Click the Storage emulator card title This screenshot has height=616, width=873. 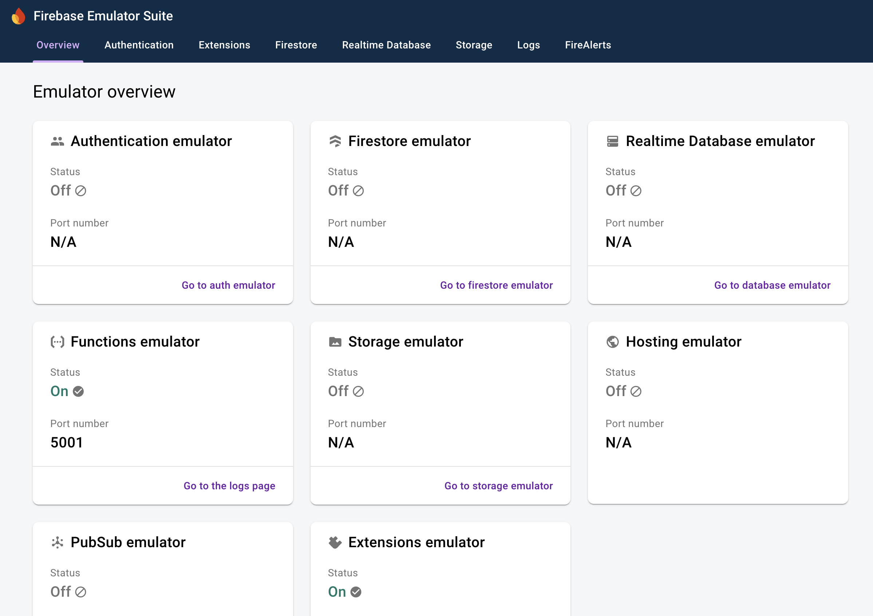coord(406,342)
